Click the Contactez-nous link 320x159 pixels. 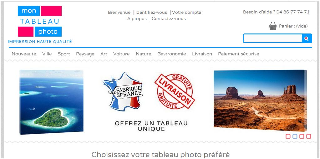[x=169, y=19]
